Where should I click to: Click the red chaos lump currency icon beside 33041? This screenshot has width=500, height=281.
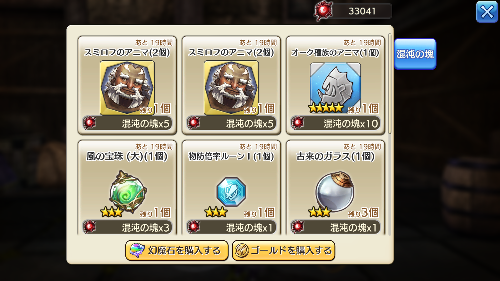[323, 11]
